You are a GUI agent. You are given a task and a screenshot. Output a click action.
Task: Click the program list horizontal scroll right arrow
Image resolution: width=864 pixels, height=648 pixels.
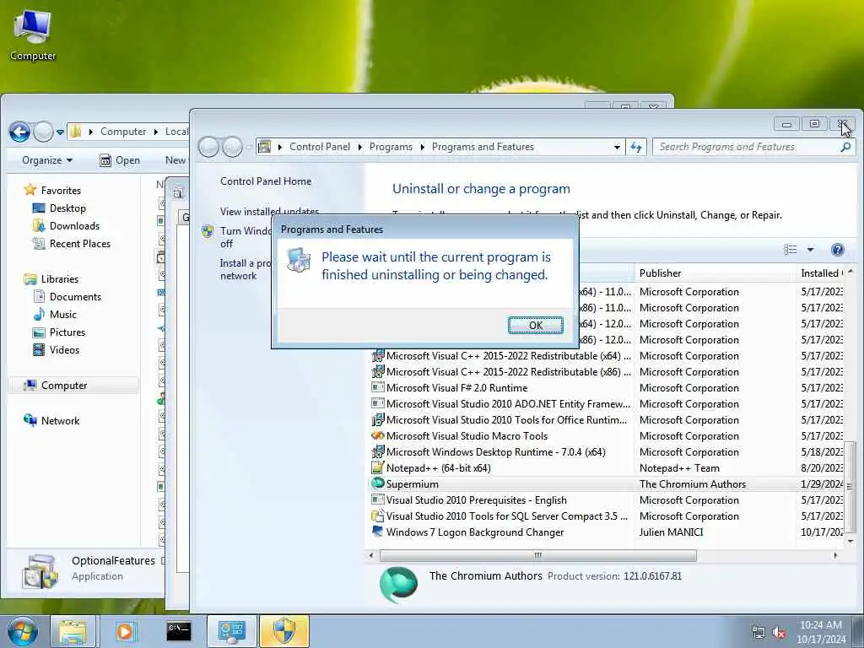point(835,555)
